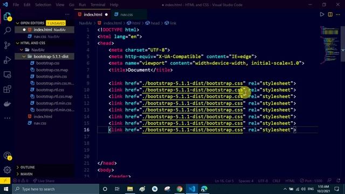Split the editor to the right
This screenshot has height=194, width=345.
[x=330, y=15]
